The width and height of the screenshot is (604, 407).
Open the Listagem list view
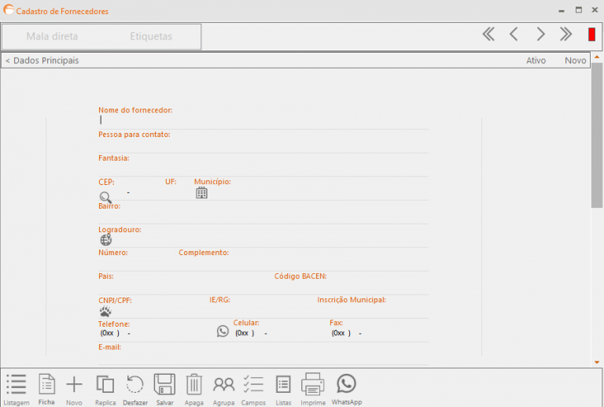(16, 385)
